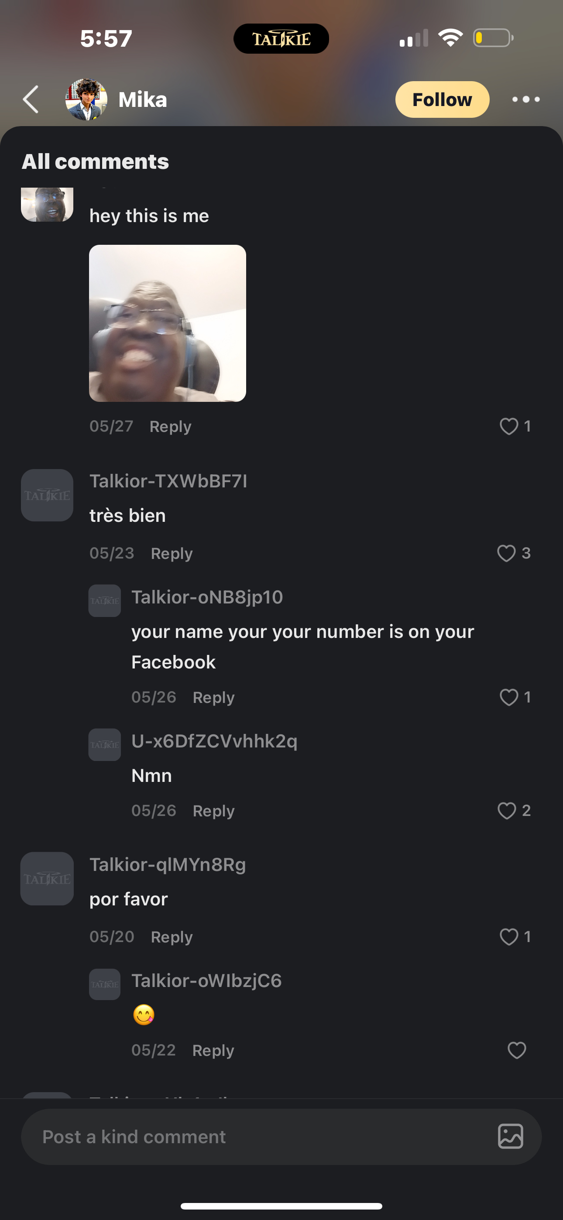The image size is (563, 1220).
Task: Tap Talkior-oNB8jp10's small avatar
Action: click(105, 600)
